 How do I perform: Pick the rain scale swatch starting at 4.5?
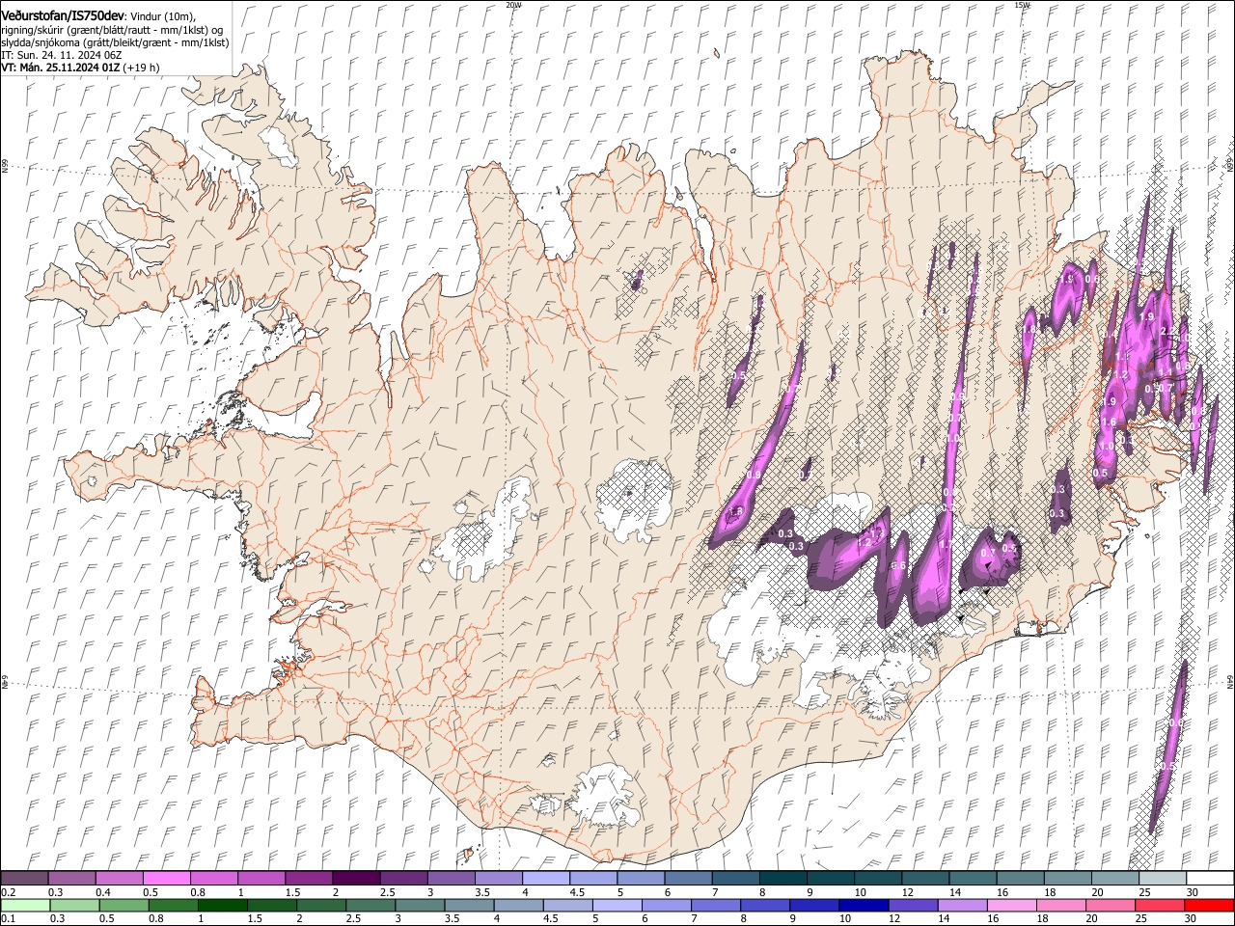coord(567,906)
